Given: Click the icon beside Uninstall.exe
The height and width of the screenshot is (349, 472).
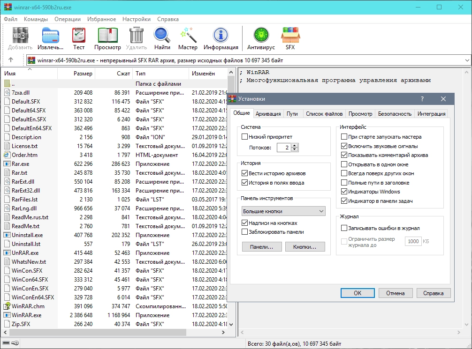Looking at the screenshot, I should [x=7, y=235].
